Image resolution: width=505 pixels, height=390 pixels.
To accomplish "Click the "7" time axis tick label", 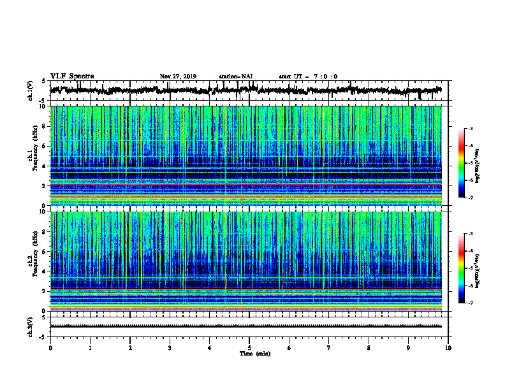I will pos(329,348).
